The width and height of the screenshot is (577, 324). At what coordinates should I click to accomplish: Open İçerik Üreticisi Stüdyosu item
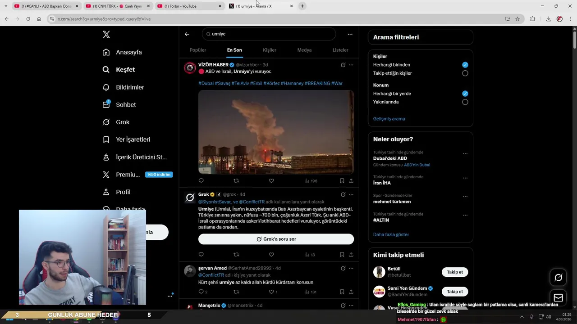(134, 157)
